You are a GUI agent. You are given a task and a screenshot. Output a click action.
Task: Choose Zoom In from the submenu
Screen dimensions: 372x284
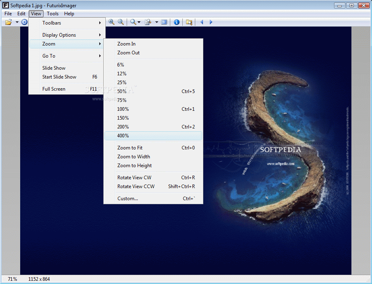(153, 44)
